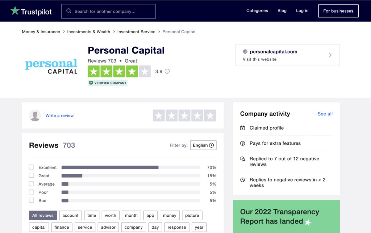Open the English language filter dropdown
This screenshot has width=371, height=233.
coord(203,145)
